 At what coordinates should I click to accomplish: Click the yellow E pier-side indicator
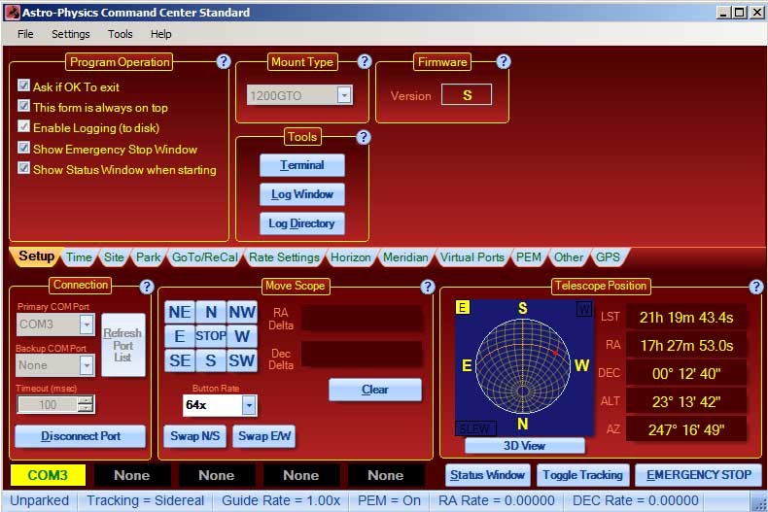coord(463,307)
